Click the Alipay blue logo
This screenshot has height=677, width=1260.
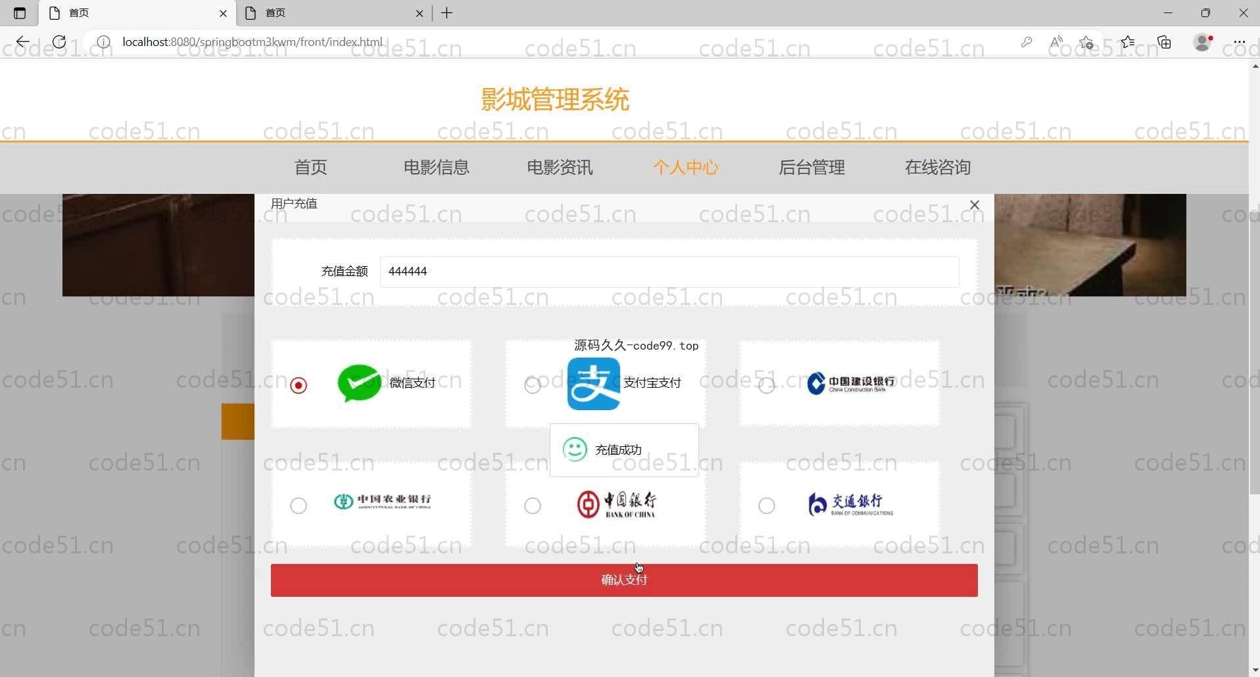594,384
